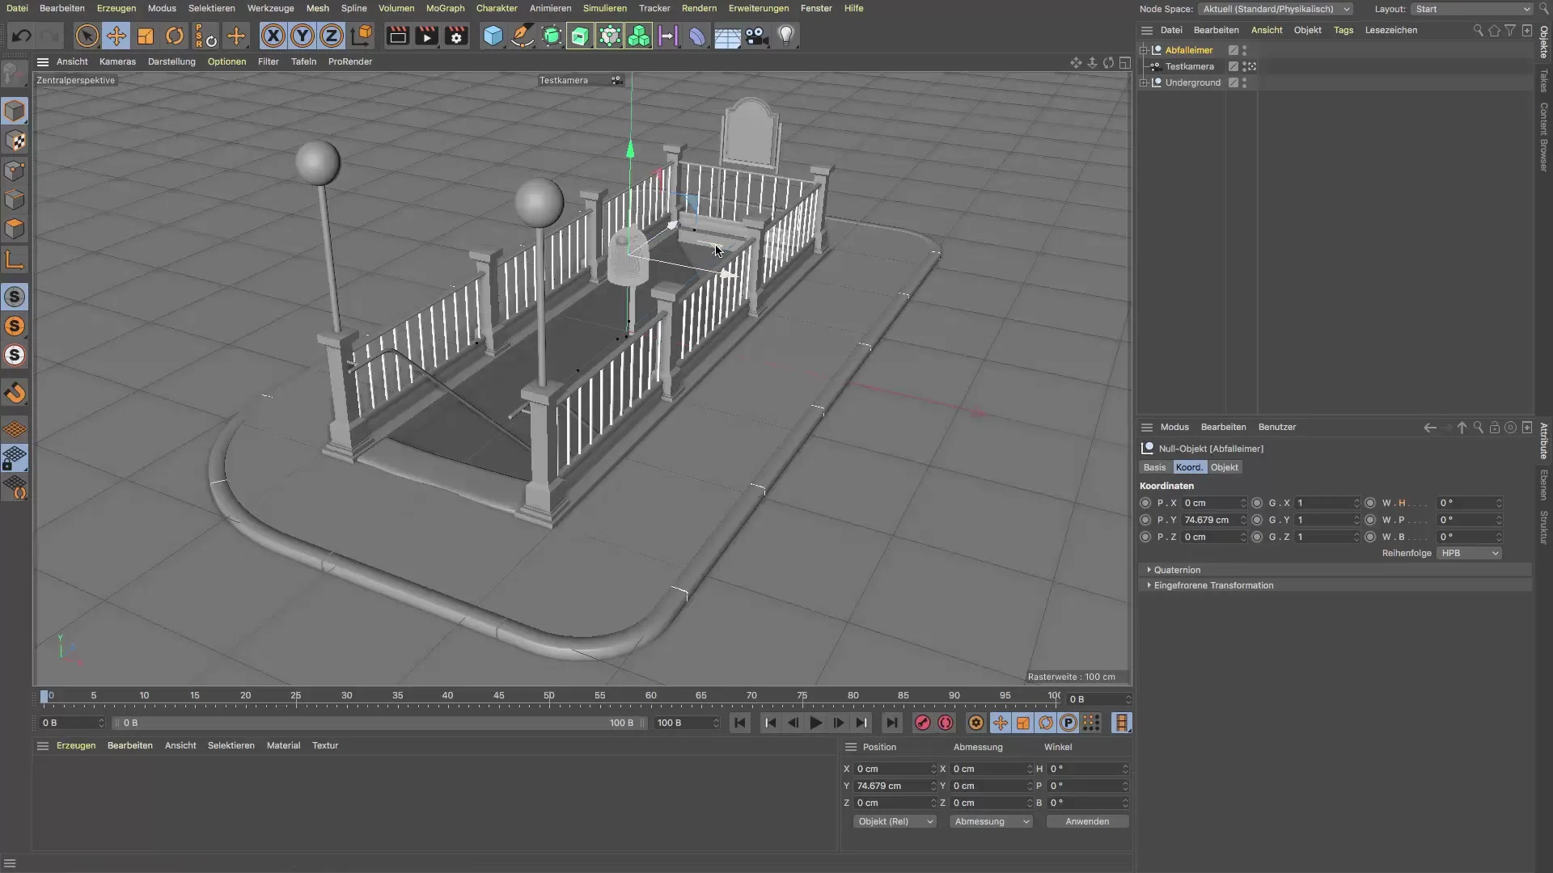This screenshot has width=1553, height=873.
Task: Open the viewport Optionen menu
Action: pyautogui.click(x=226, y=61)
